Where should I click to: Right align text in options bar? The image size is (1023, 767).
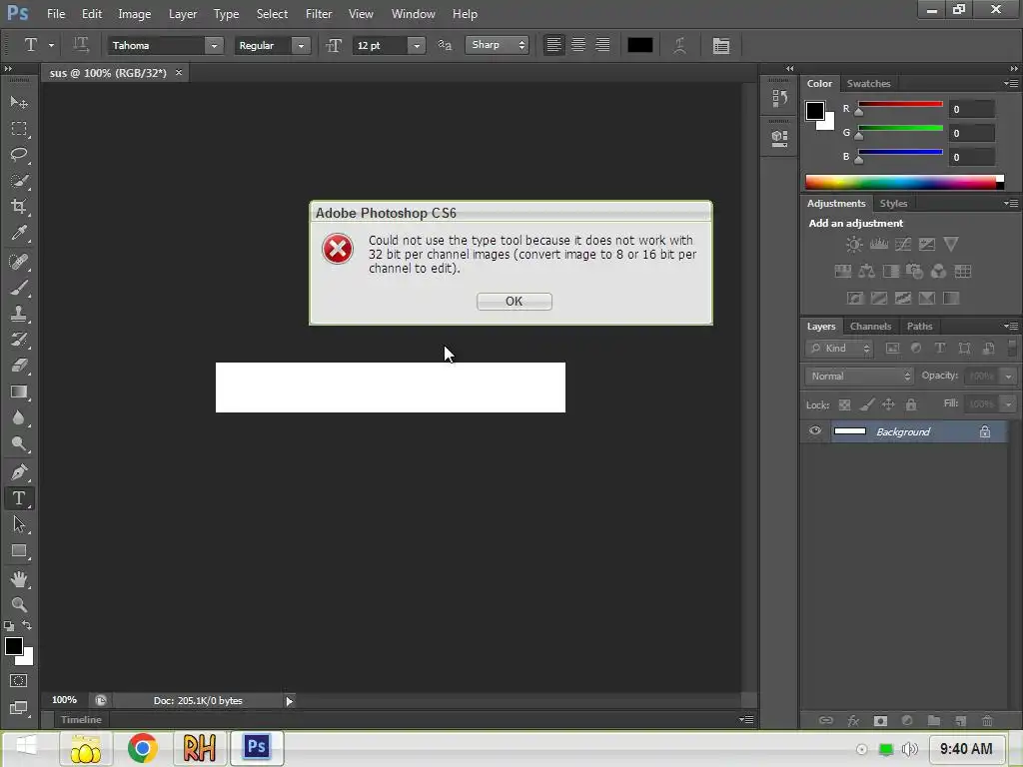[602, 45]
